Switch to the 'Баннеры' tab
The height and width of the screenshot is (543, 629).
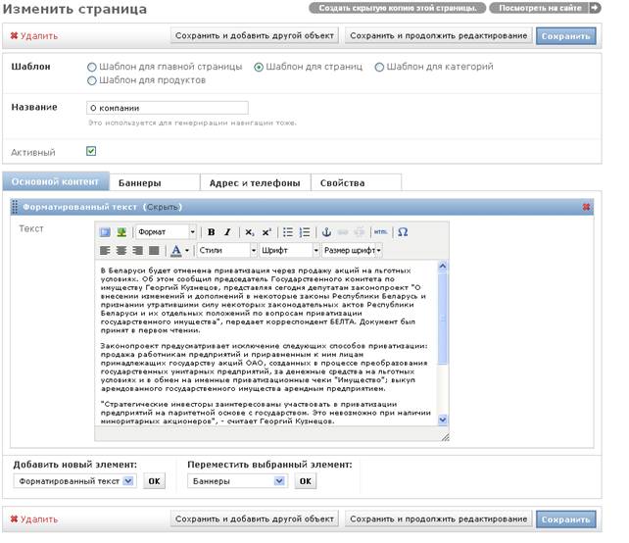click(155, 183)
